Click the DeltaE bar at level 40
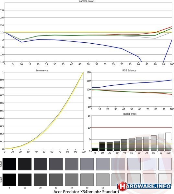 pos(124,145)
